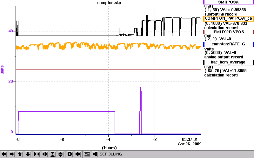The image size is (254, 158).
Task: Shift the plot up with the up arrow
Action: (20, 154)
